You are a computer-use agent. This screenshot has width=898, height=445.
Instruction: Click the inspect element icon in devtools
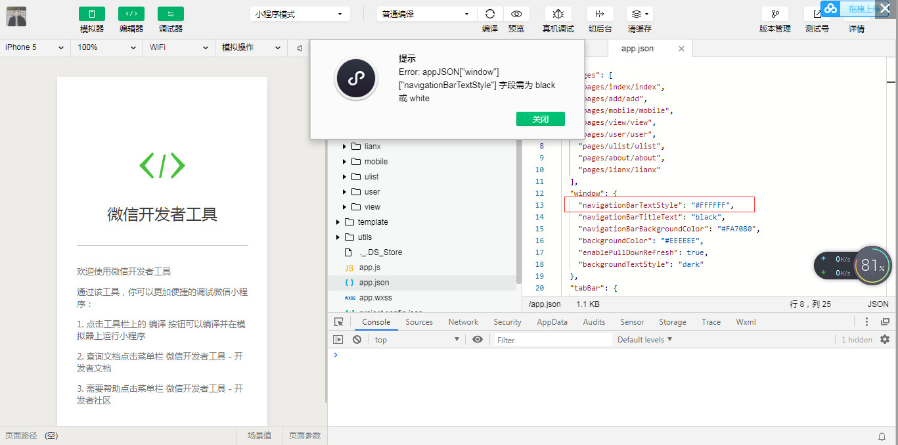click(339, 322)
